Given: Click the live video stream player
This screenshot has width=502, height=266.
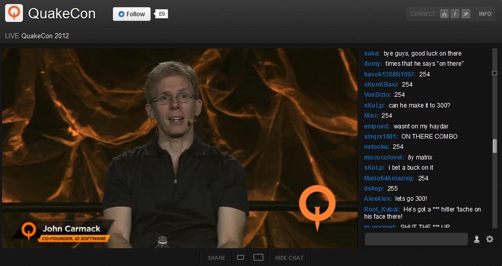Looking at the screenshot, I should point(179,148).
